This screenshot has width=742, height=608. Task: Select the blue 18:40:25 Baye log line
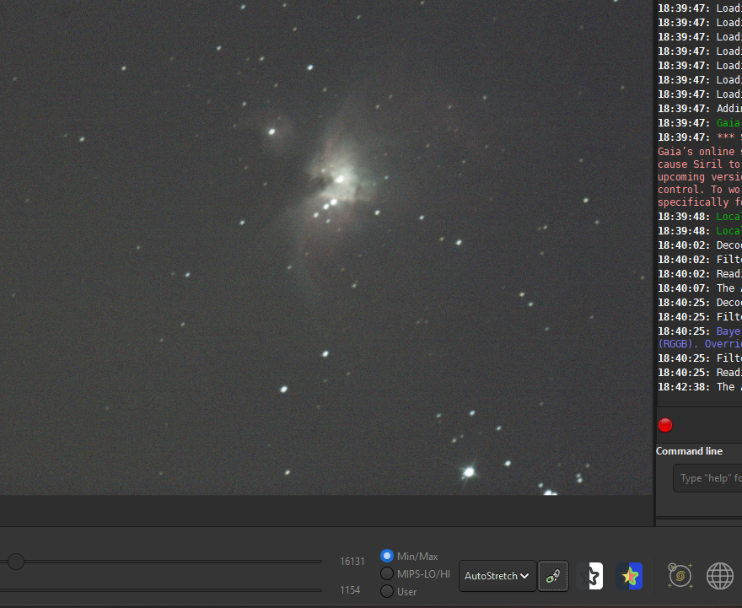click(x=699, y=331)
